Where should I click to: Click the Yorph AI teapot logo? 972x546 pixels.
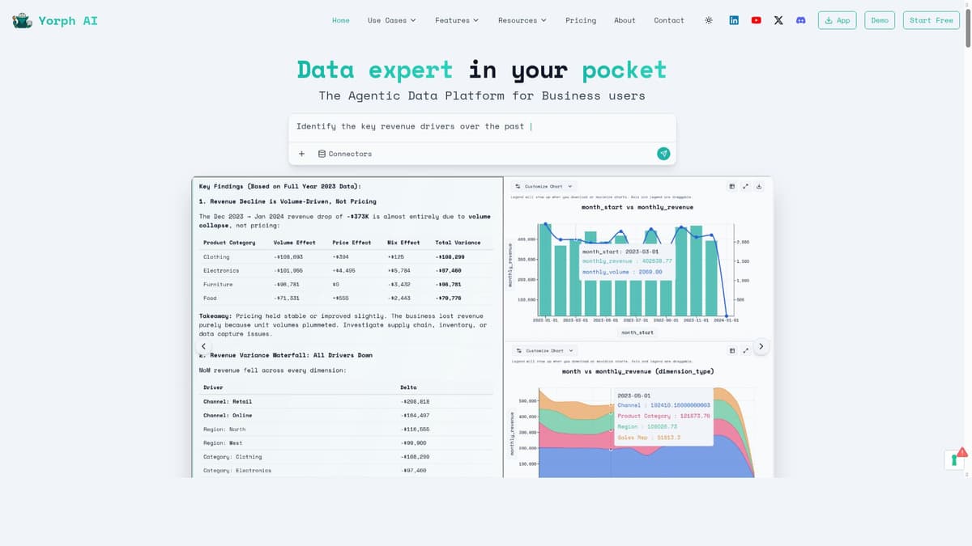tap(23, 20)
